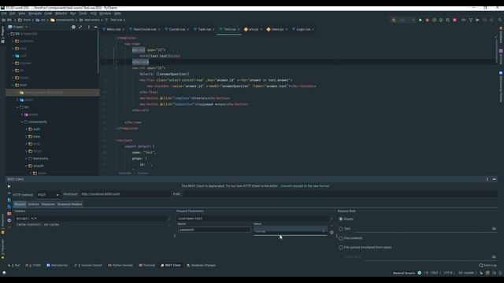Open the run configuration dropdown in toolbar

(407, 20)
